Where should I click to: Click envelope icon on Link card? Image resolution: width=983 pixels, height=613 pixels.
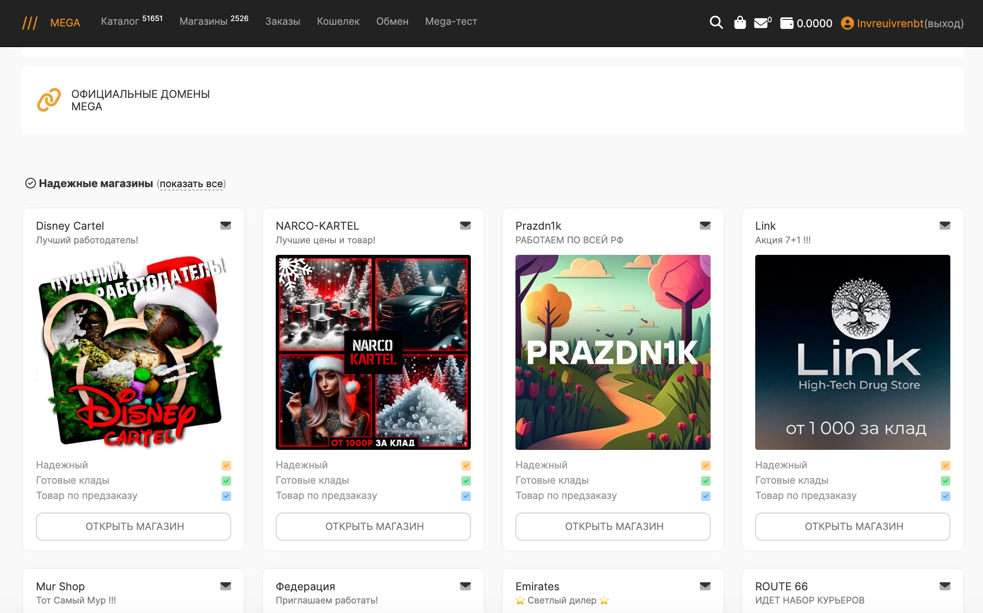point(945,226)
